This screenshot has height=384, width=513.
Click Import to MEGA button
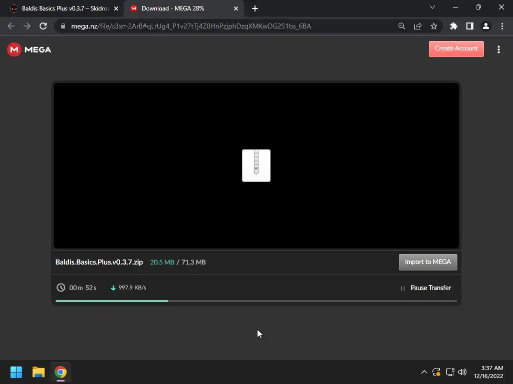(x=428, y=262)
